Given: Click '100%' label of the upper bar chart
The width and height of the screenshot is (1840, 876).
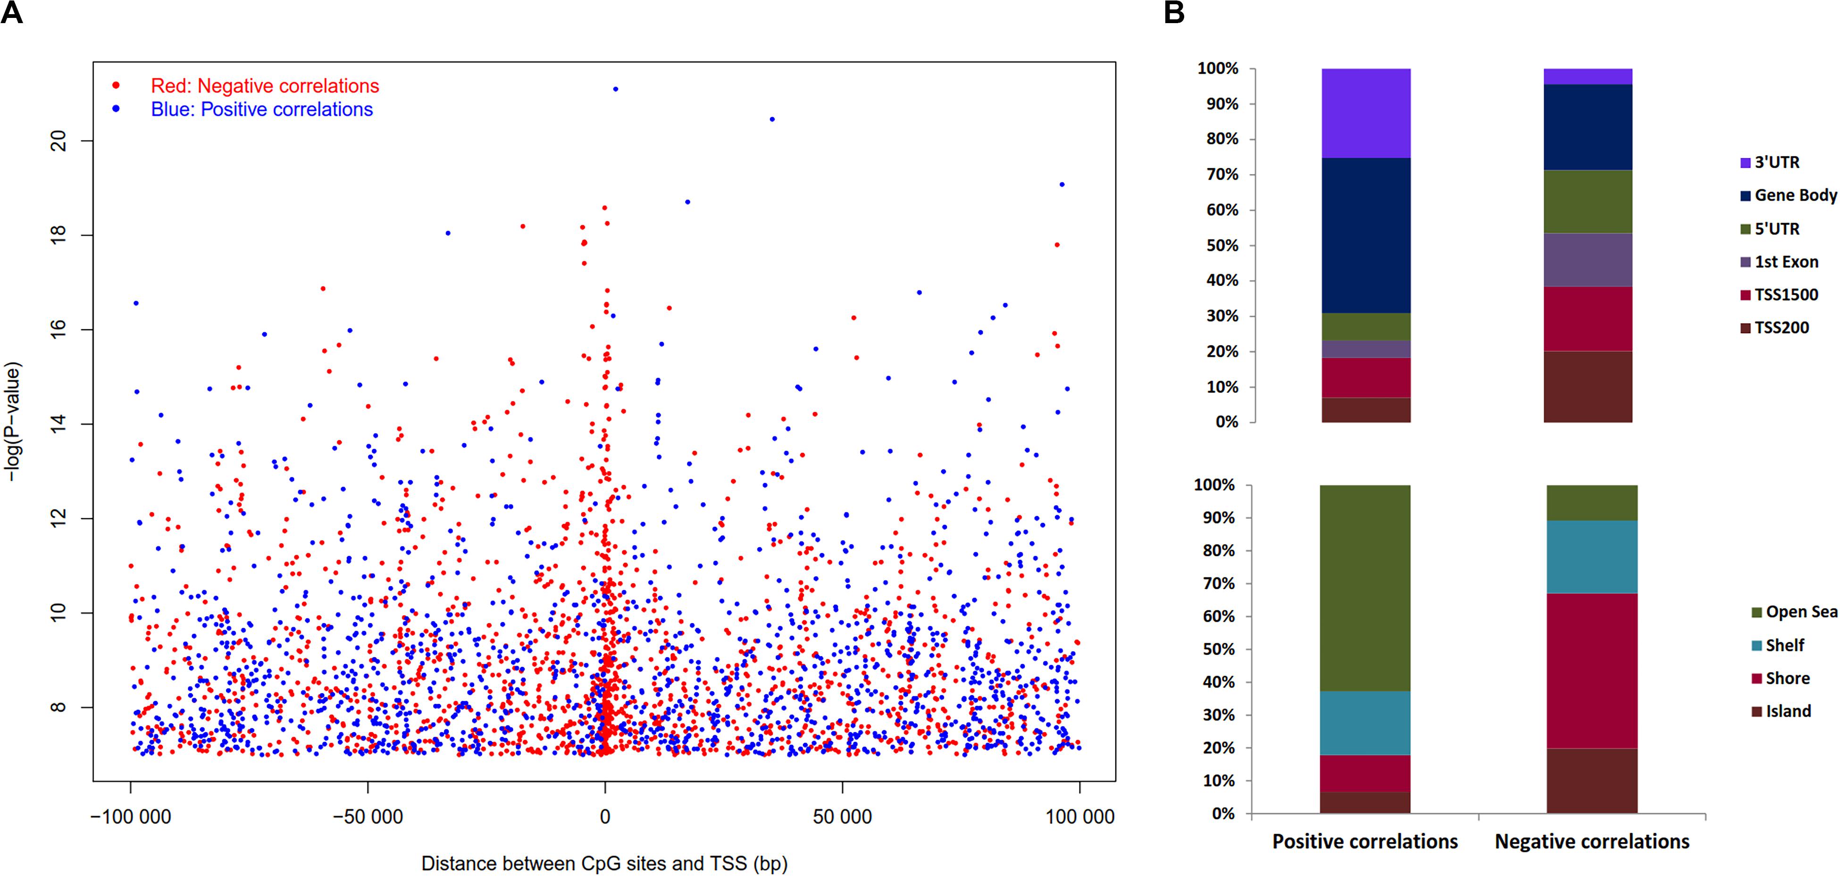Looking at the screenshot, I should pos(1218,69).
